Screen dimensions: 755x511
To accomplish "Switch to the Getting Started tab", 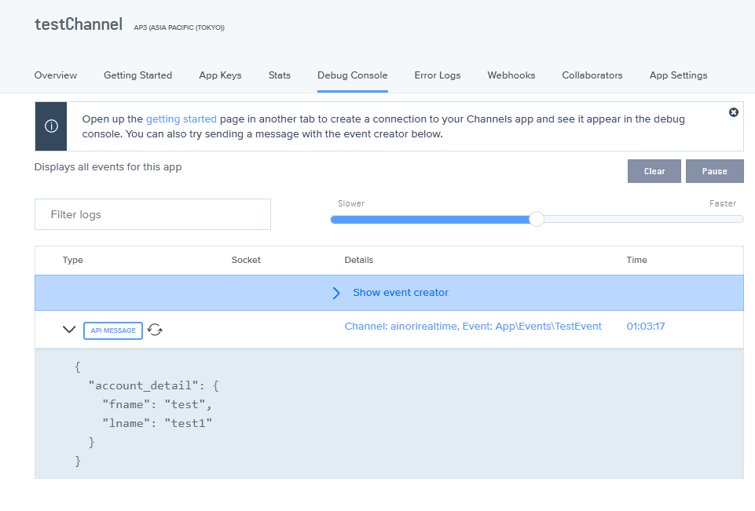I will coord(137,75).
